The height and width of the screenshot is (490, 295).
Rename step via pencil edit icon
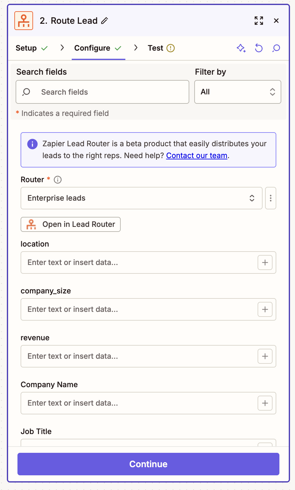tap(105, 21)
